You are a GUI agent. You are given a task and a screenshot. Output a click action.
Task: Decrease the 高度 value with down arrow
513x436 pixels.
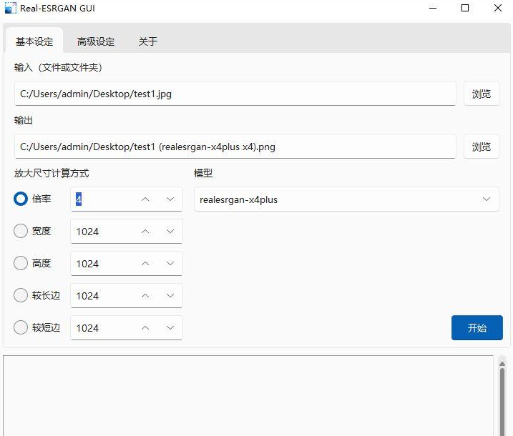[170, 264]
